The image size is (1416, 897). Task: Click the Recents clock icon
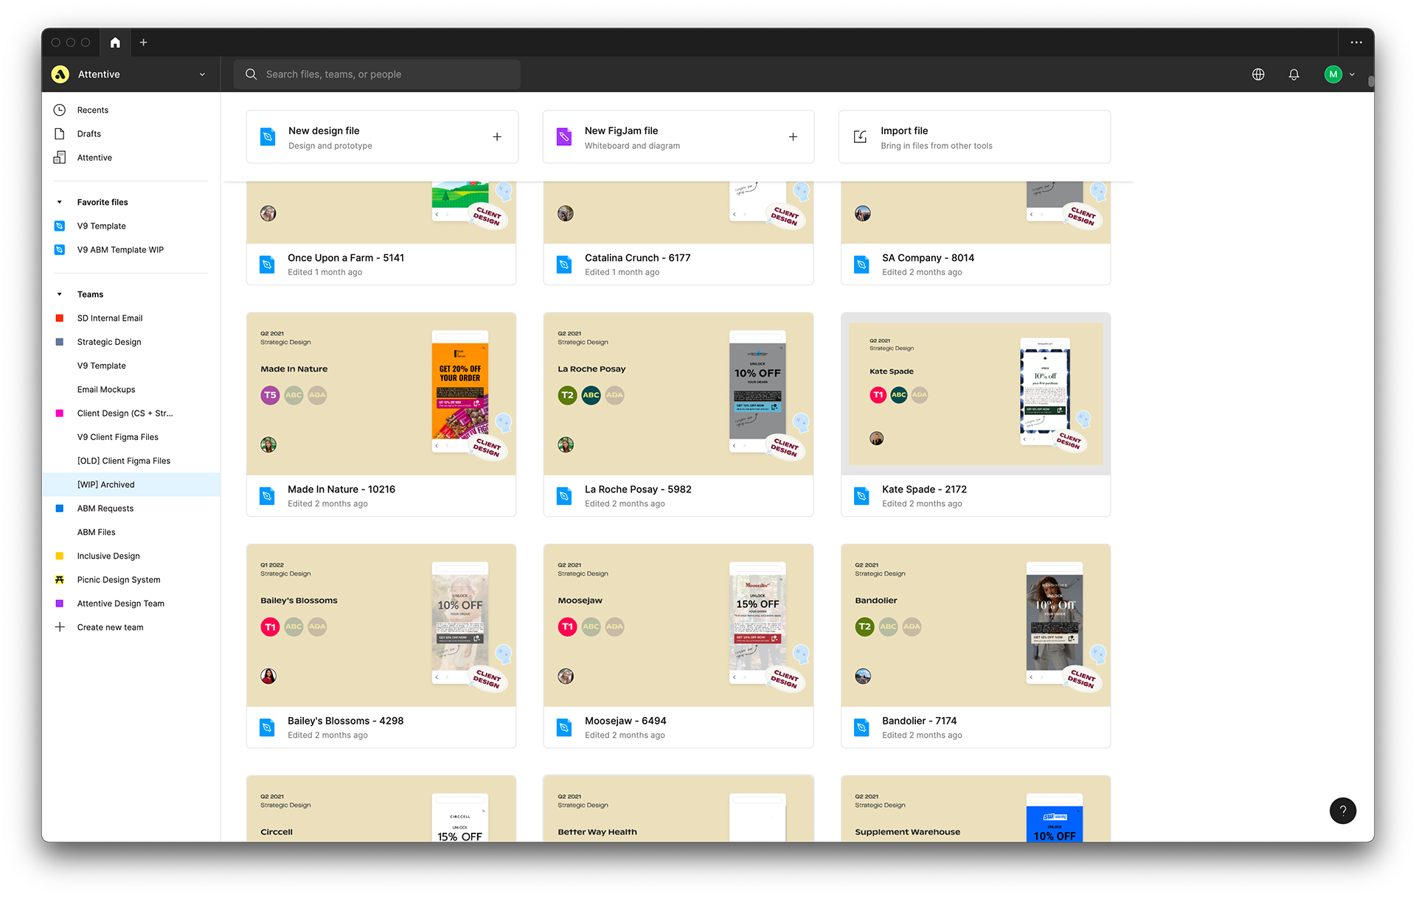[x=60, y=110]
